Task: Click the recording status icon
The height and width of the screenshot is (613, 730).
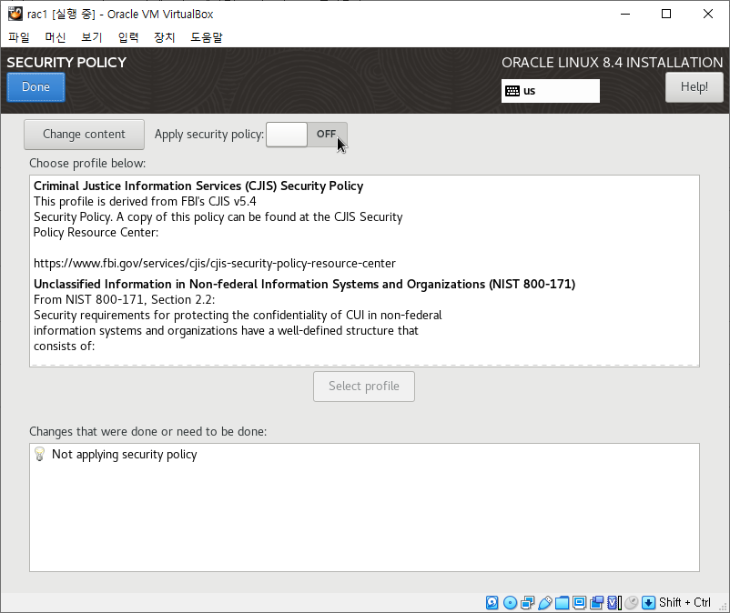Action: (x=596, y=603)
